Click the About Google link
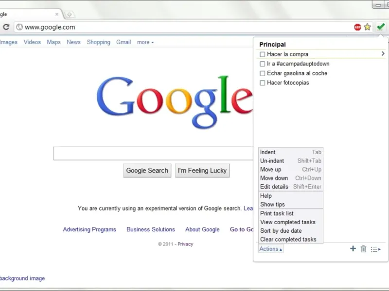Image resolution: width=389 pixels, height=291 pixels. (202, 229)
